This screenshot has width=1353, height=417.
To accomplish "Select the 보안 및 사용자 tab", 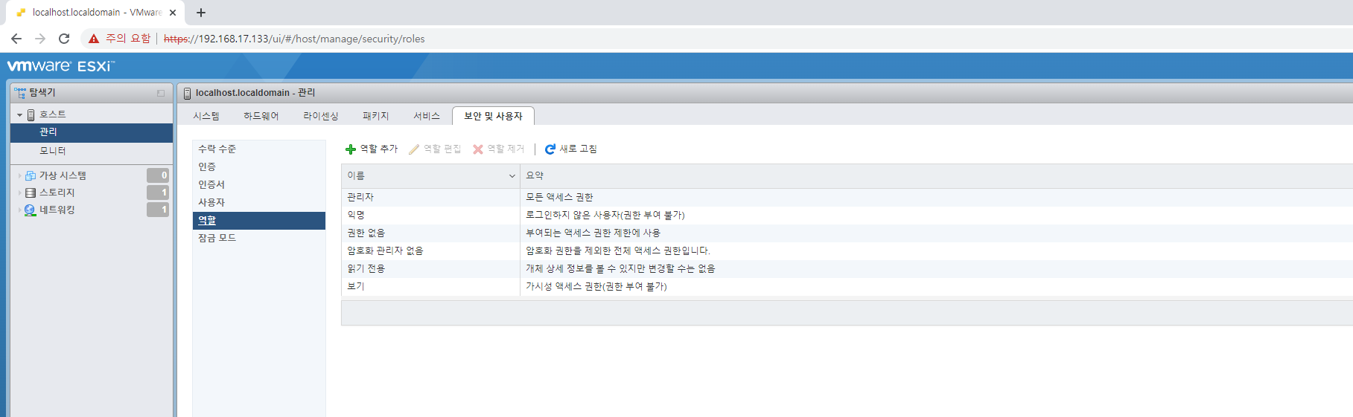I will pyautogui.click(x=493, y=116).
